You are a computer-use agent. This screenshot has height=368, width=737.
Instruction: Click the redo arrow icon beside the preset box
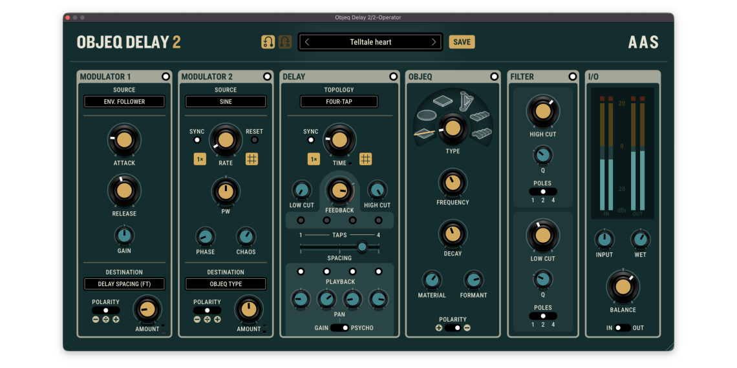click(285, 42)
